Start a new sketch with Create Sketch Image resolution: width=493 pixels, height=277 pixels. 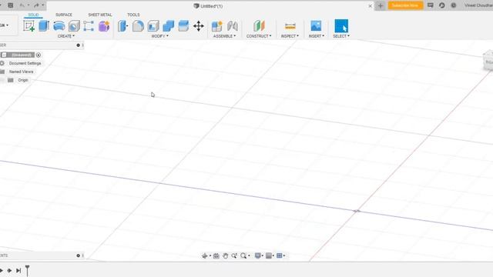point(29,25)
